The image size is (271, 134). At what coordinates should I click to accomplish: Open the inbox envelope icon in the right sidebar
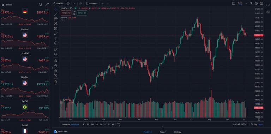[x=268, y=5]
